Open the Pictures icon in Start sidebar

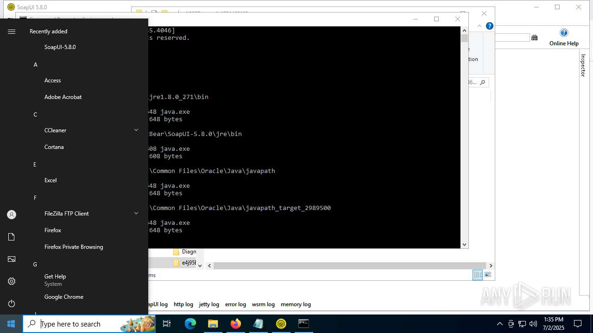click(12, 259)
